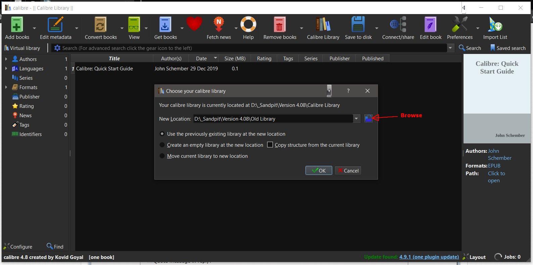This screenshot has height=265, width=533.
Task: Sort by Size (MB) column header
Action: [x=235, y=58]
